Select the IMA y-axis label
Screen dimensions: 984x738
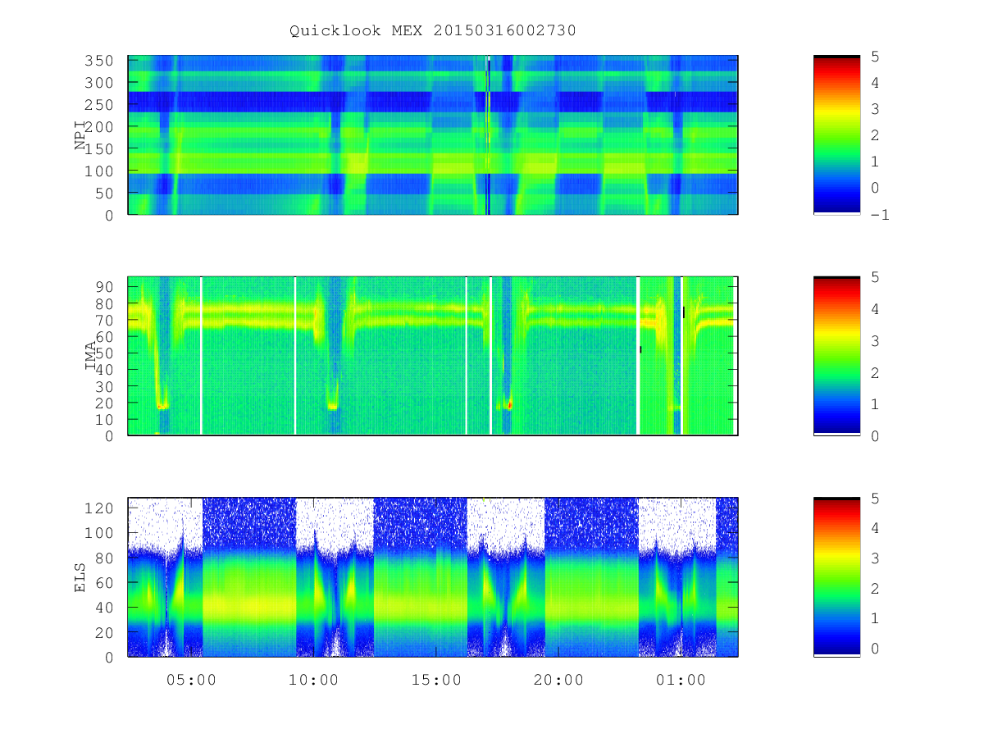click(90, 356)
